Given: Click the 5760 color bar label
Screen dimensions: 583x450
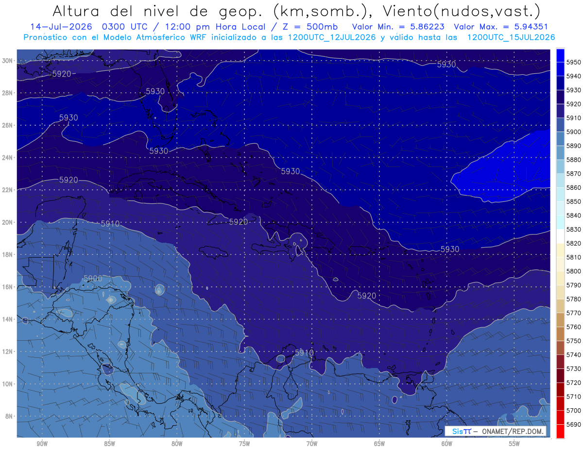Looking at the screenshot, I should pyautogui.click(x=574, y=327).
